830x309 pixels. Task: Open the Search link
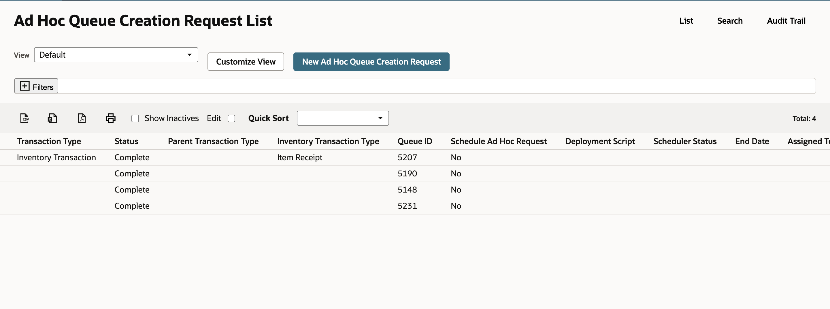point(730,21)
